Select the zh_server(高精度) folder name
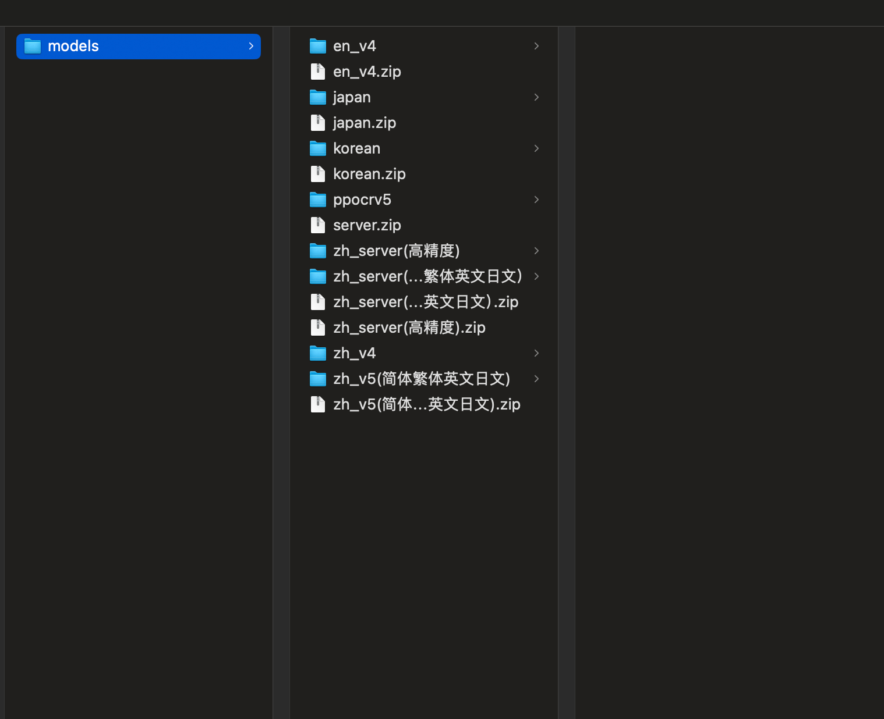 pyautogui.click(x=397, y=251)
